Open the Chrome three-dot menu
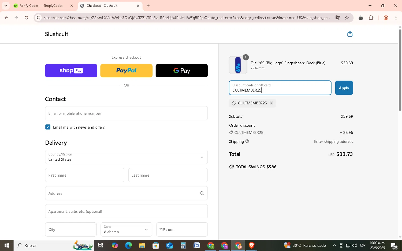 396,18
